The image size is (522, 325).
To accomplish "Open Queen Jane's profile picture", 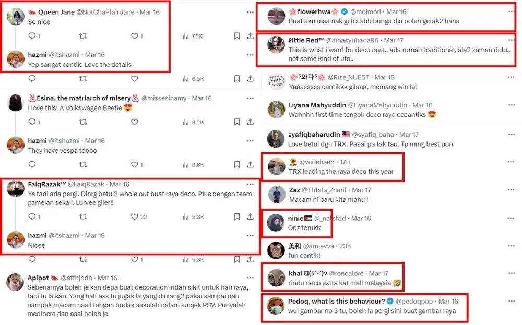I will tap(16, 17).
